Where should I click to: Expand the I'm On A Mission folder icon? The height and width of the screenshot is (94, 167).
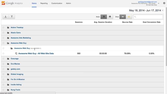pyautogui.click(x=8, y=79)
